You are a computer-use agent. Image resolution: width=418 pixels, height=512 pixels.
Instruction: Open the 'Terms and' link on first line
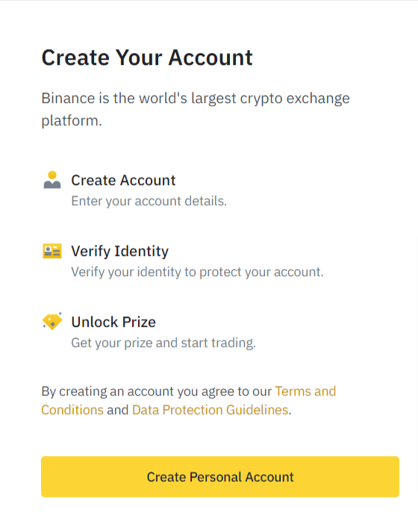[305, 391]
